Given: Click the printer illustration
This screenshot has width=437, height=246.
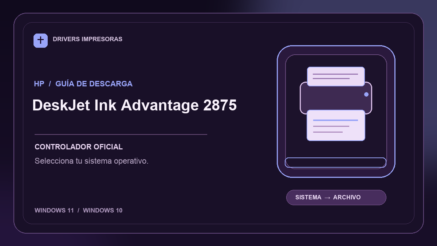Looking at the screenshot, I should pos(336,104).
